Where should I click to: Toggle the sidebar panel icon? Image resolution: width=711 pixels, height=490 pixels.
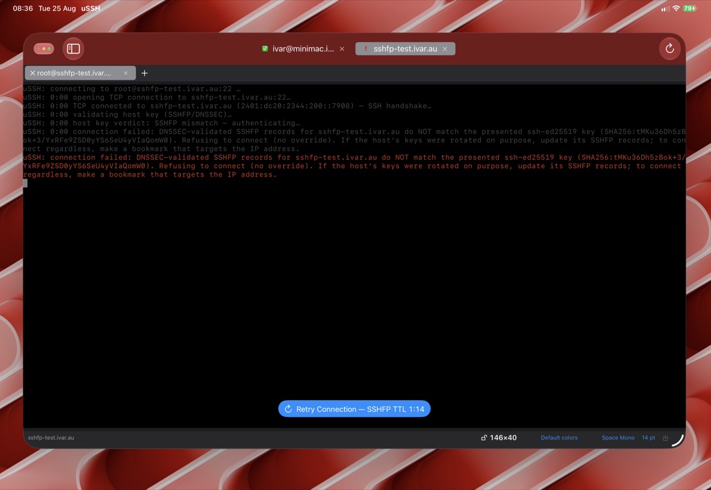click(73, 48)
